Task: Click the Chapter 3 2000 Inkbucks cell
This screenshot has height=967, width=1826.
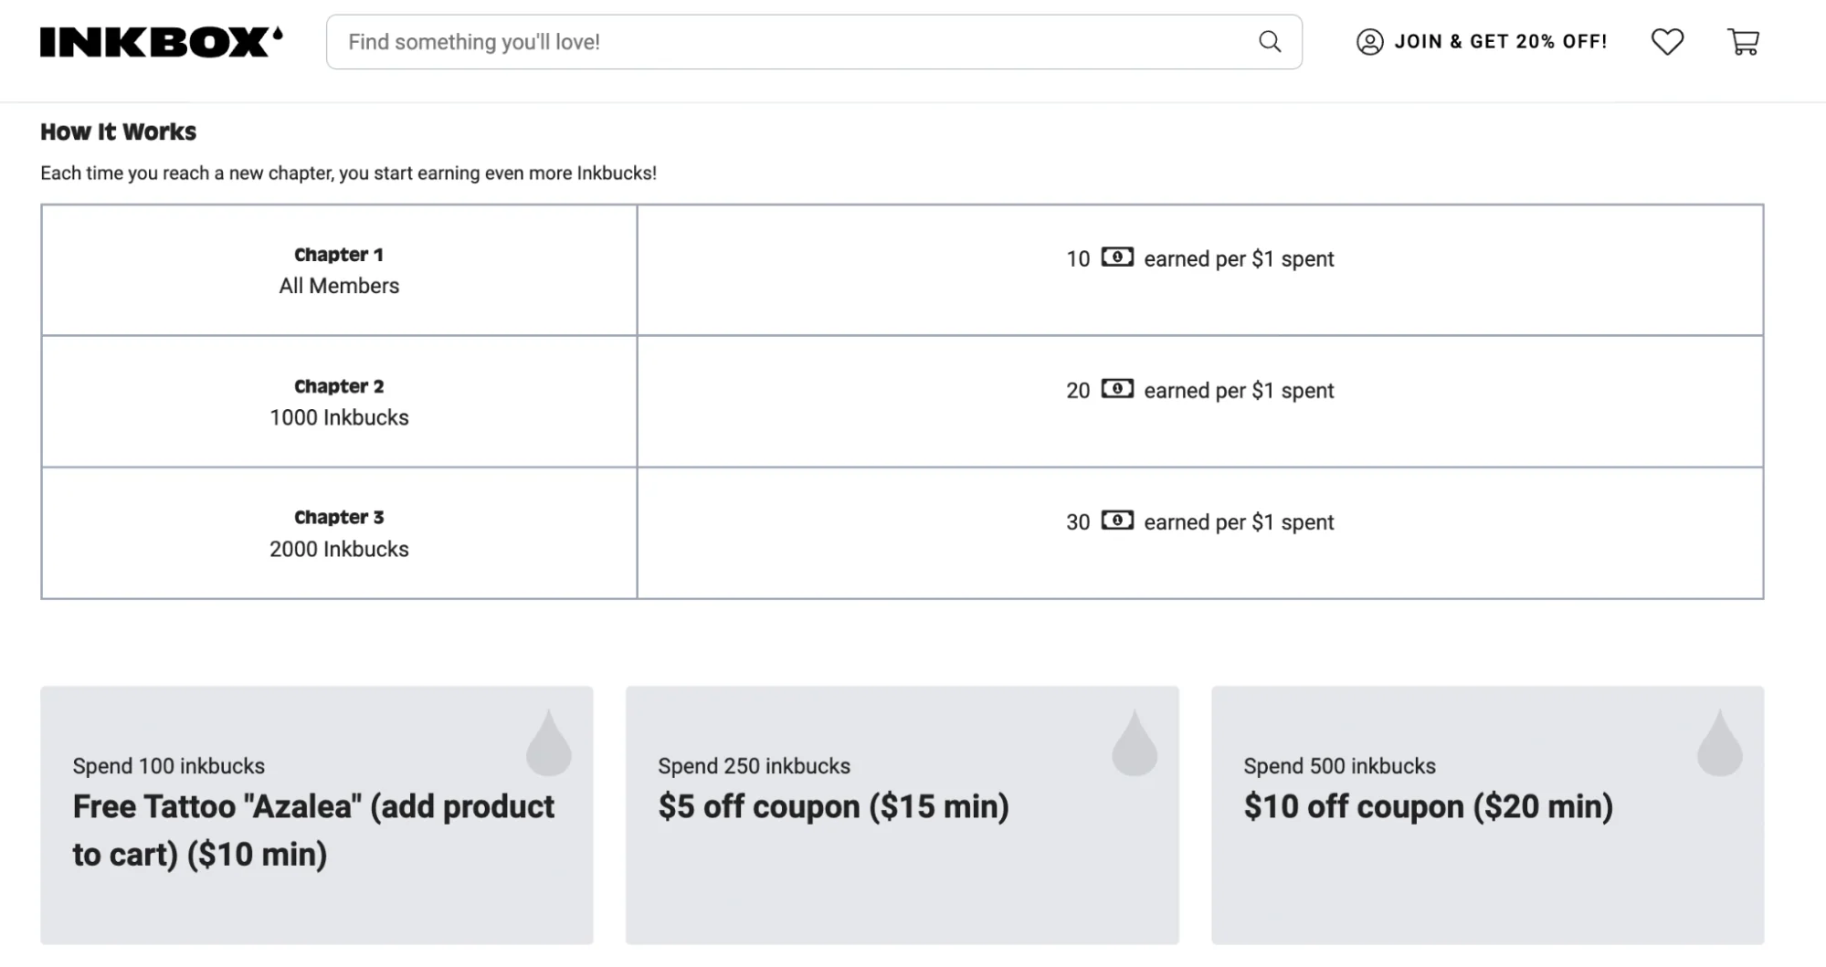Action: tap(339, 533)
